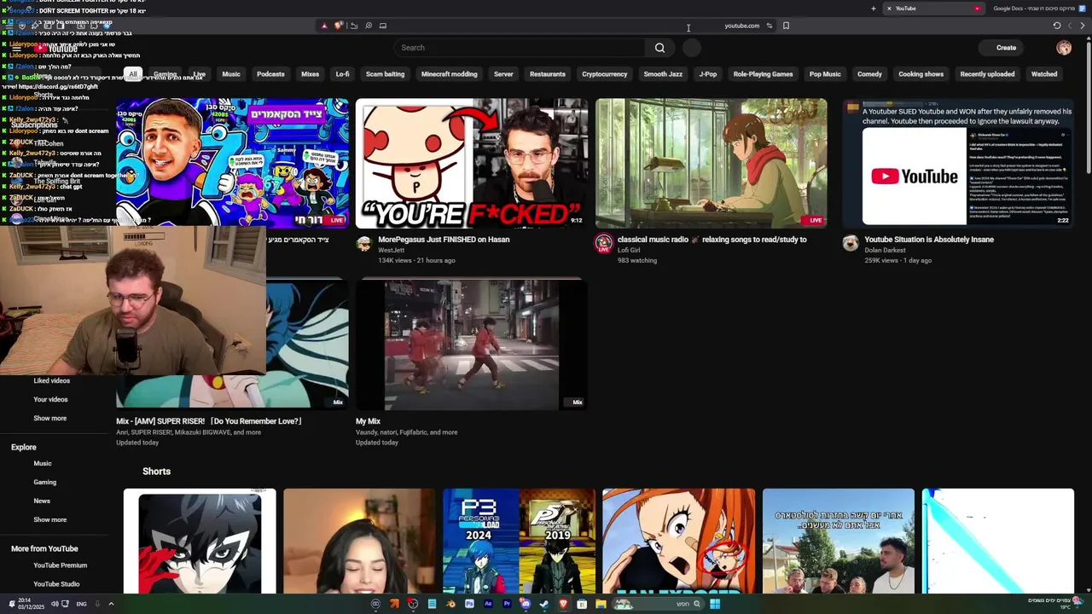Open the YouTube account avatar menu
The image size is (1092, 614).
pyautogui.click(x=1064, y=48)
